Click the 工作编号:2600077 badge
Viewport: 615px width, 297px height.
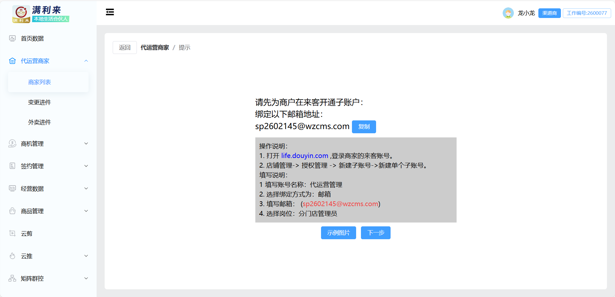coord(587,13)
